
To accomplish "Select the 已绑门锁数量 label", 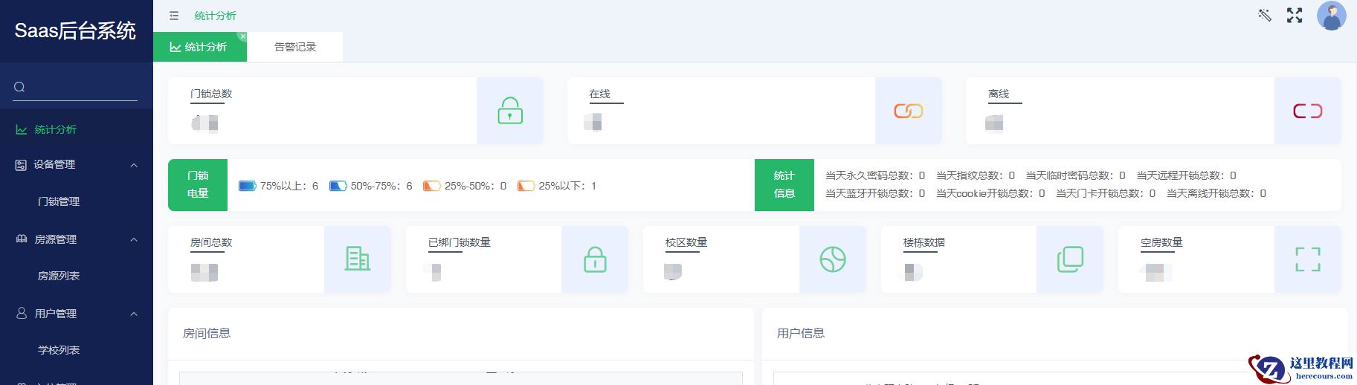I will pyautogui.click(x=460, y=242).
